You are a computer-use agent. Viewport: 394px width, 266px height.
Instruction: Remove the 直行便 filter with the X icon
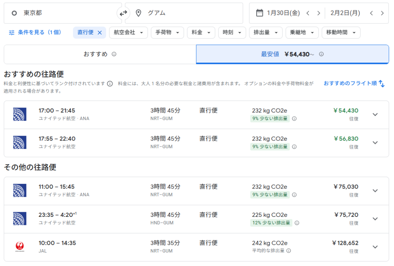pos(100,33)
